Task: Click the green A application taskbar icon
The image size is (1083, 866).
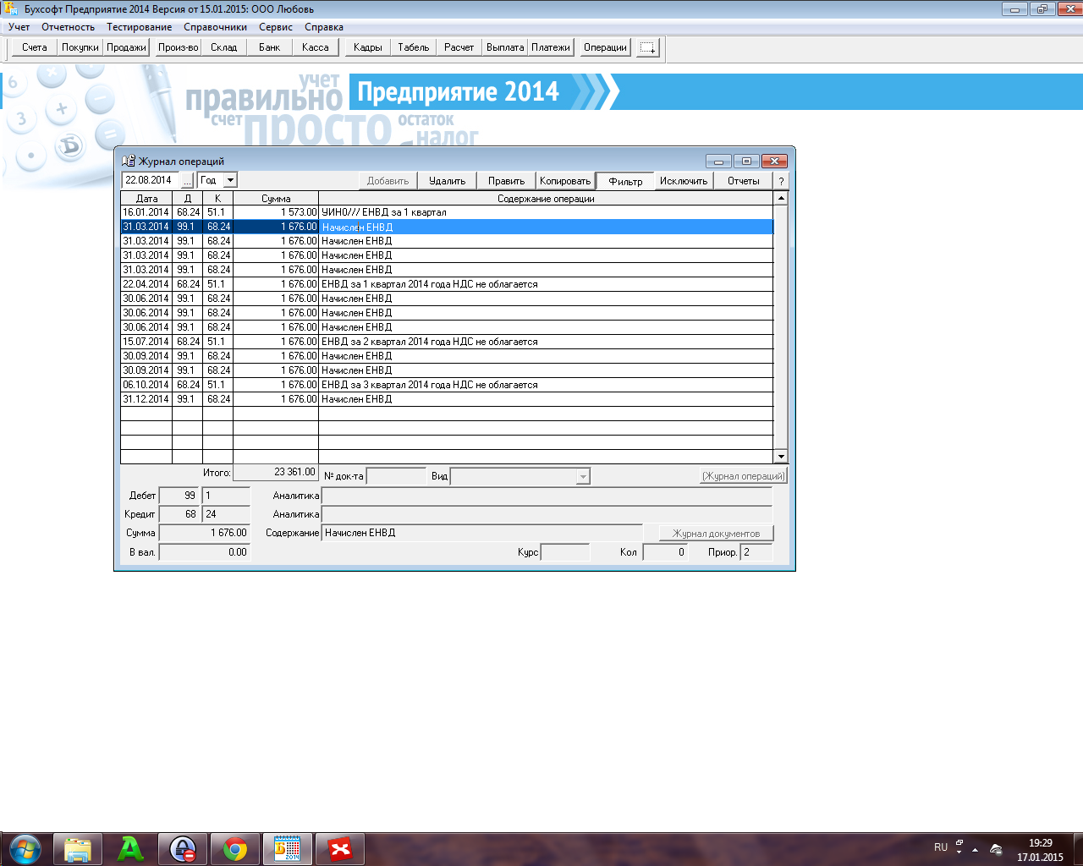Action: (x=130, y=848)
